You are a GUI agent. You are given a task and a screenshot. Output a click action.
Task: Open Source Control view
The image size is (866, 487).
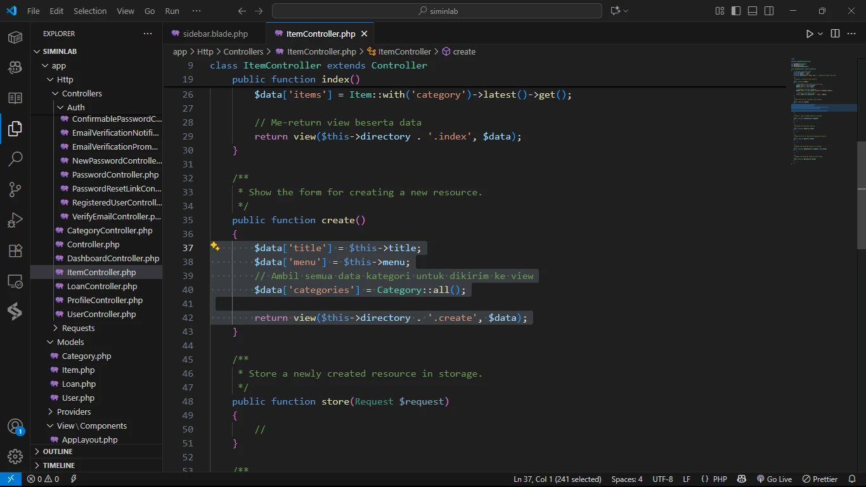coord(15,189)
